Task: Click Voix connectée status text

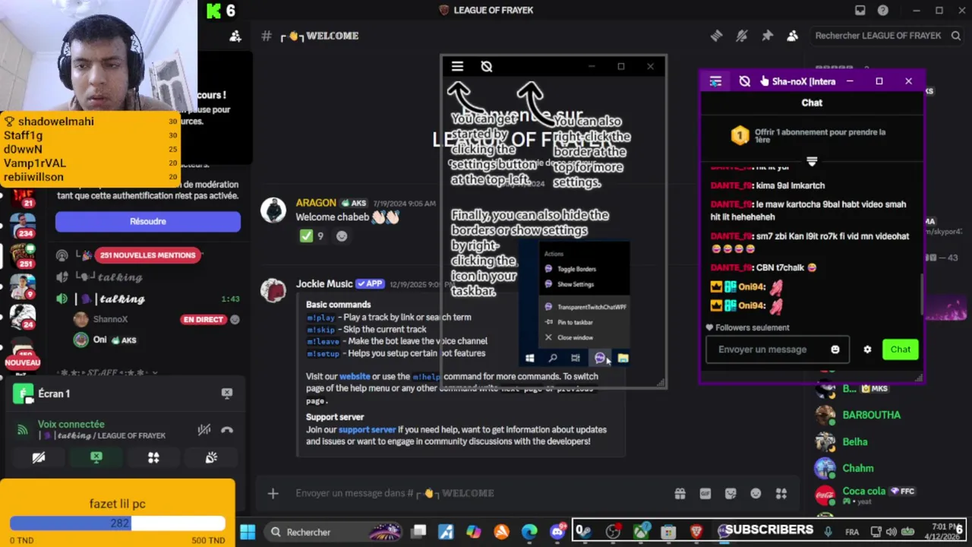Action: point(71,425)
